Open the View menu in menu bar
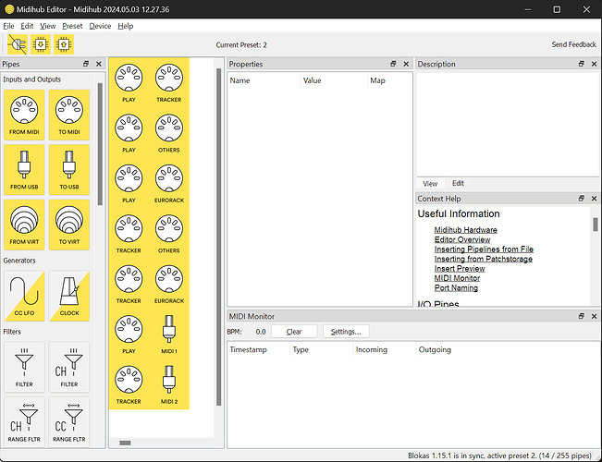 click(47, 26)
